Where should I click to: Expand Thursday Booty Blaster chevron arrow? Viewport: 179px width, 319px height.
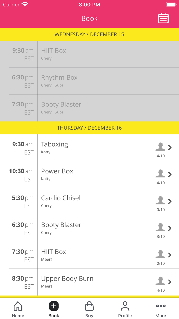coord(170,228)
